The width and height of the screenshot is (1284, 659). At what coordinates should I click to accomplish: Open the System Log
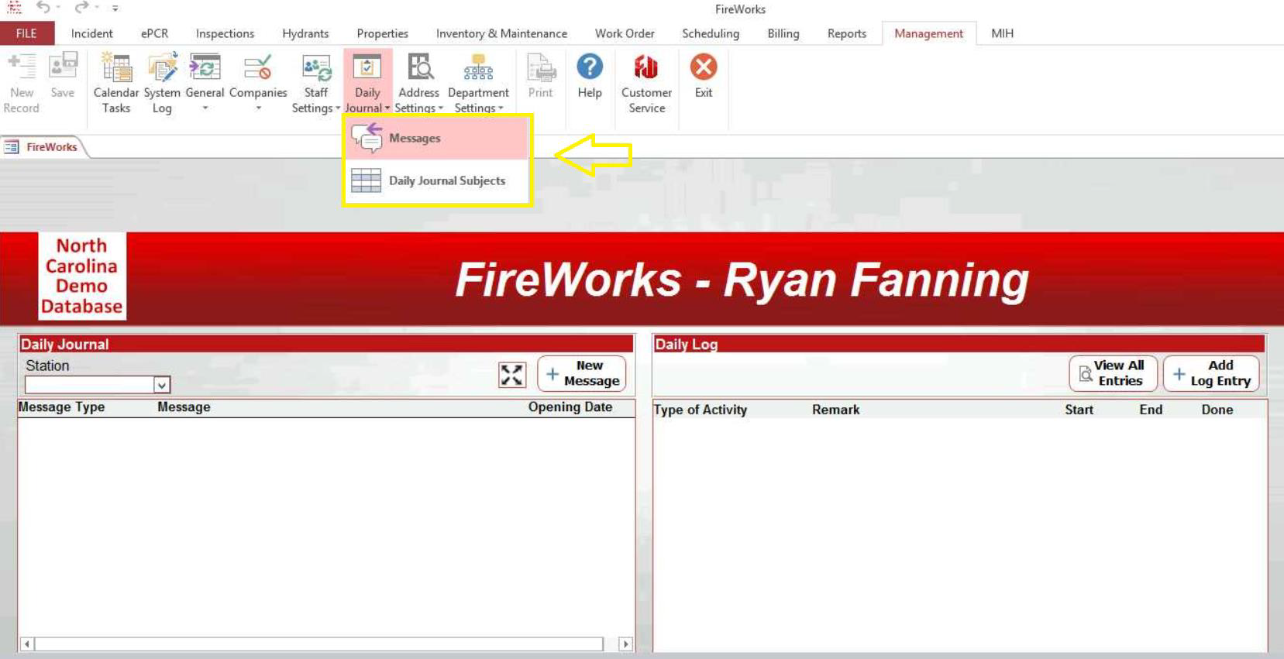[x=162, y=84]
